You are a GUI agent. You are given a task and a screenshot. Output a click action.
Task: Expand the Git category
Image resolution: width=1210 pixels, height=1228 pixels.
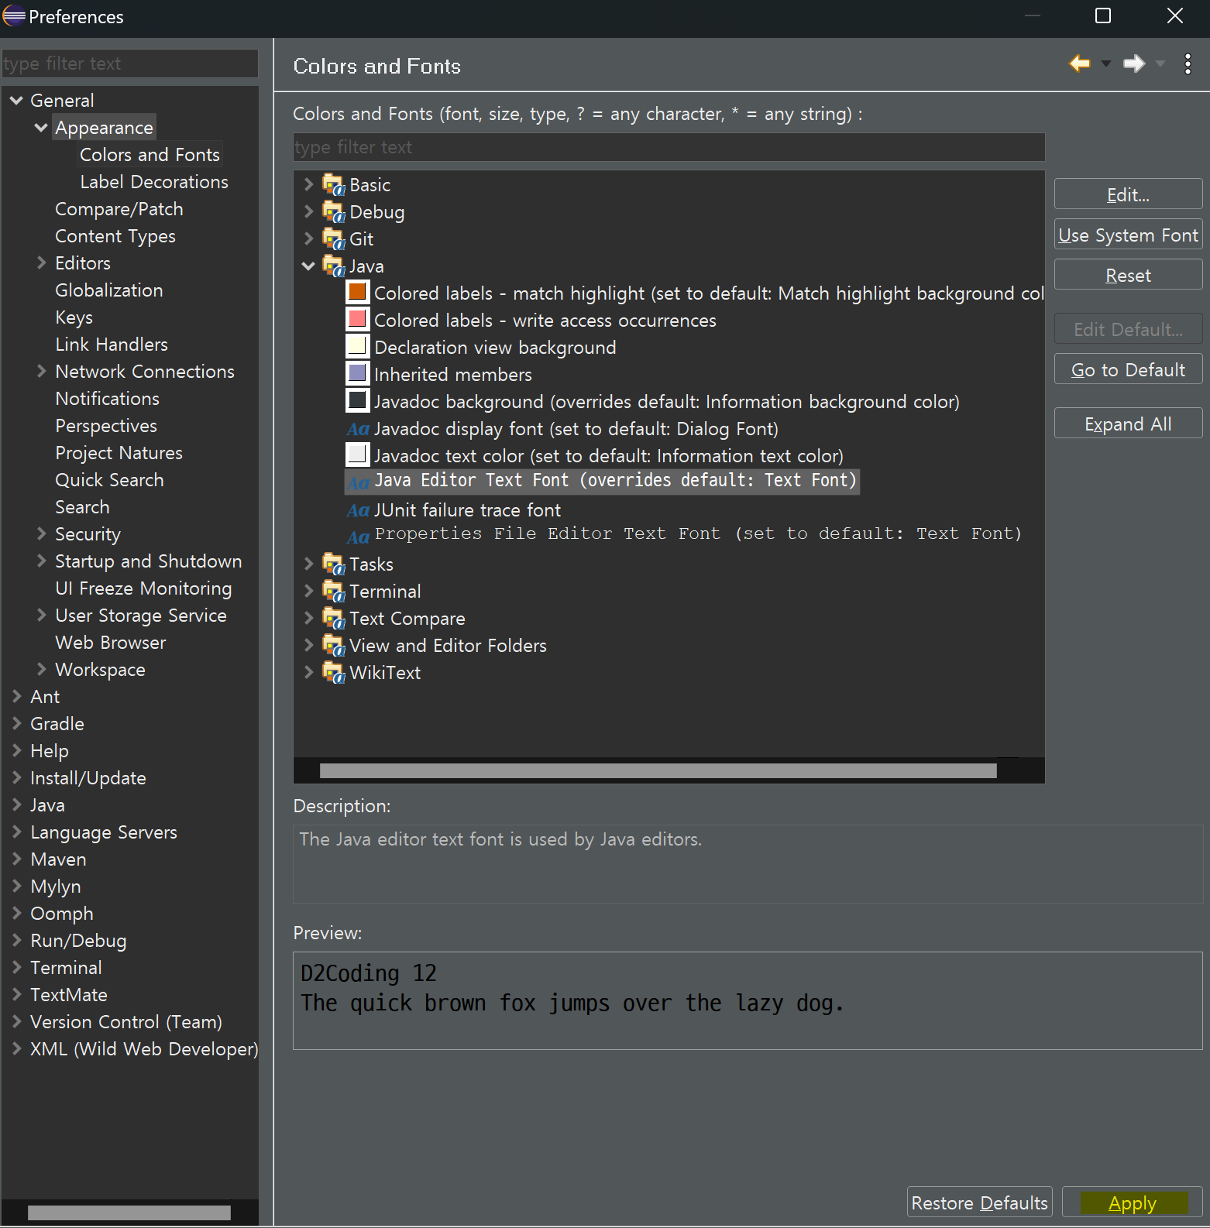[308, 238]
